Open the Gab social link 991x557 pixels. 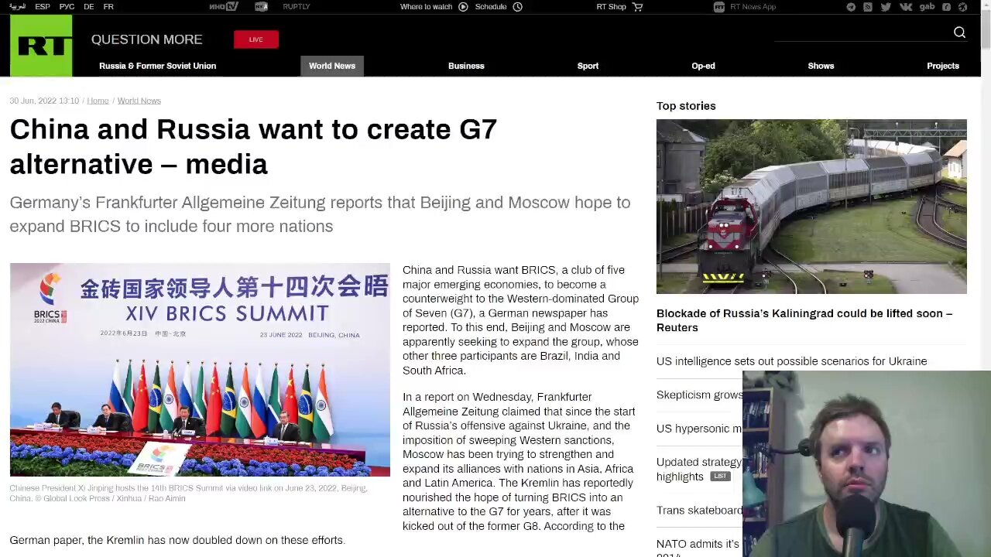pos(927,7)
